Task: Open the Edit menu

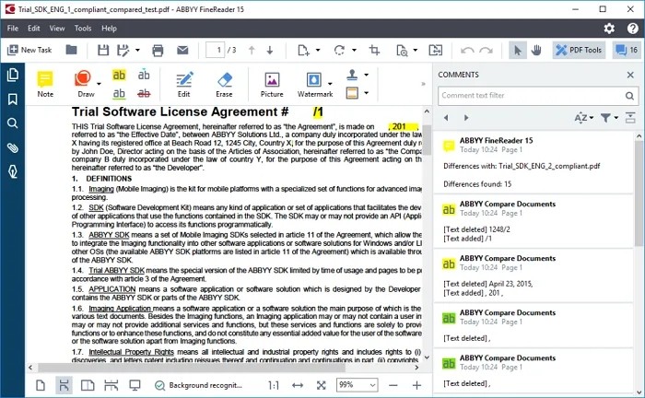Action: pyautogui.click(x=34, y=29)
